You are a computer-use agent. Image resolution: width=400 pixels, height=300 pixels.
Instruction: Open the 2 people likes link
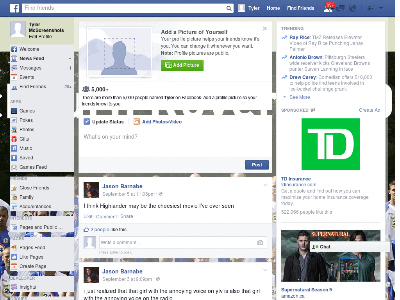point(100,230)
